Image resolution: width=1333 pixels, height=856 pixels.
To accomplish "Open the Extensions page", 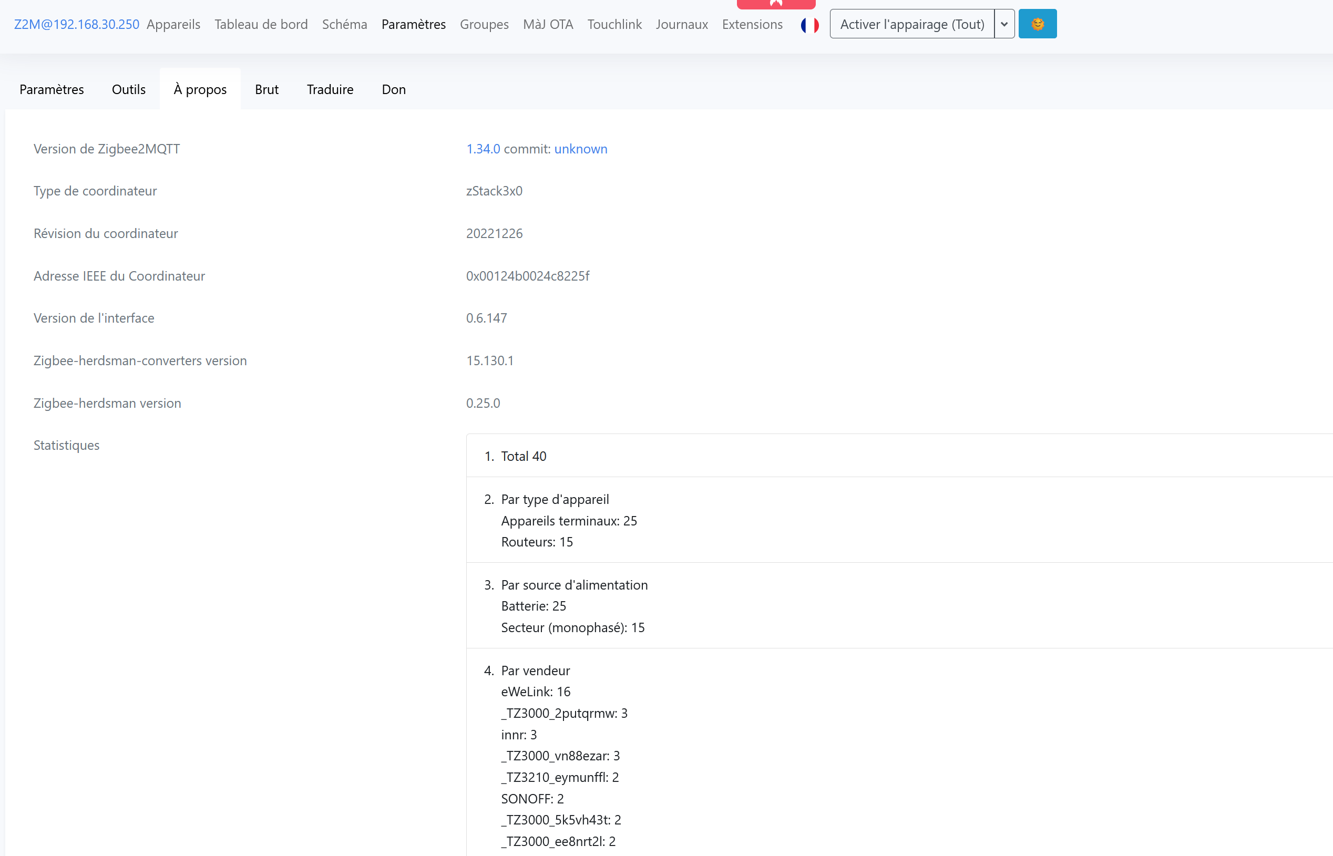I will click(752, 25).
